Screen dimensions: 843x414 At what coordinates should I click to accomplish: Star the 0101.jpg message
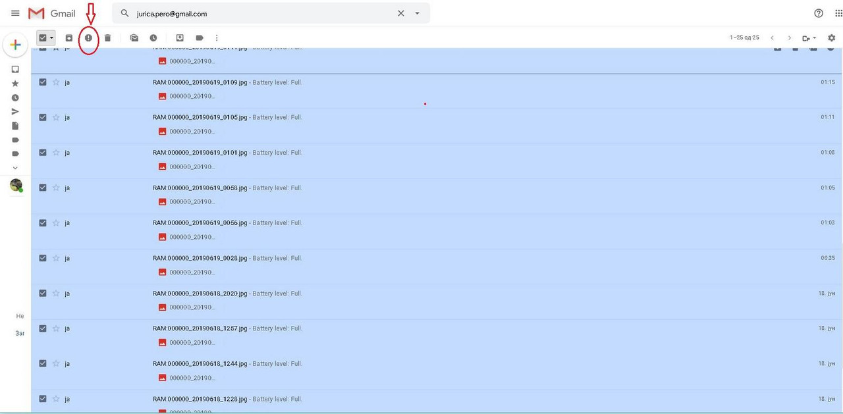pyautogui.click(x=56, y=152)
